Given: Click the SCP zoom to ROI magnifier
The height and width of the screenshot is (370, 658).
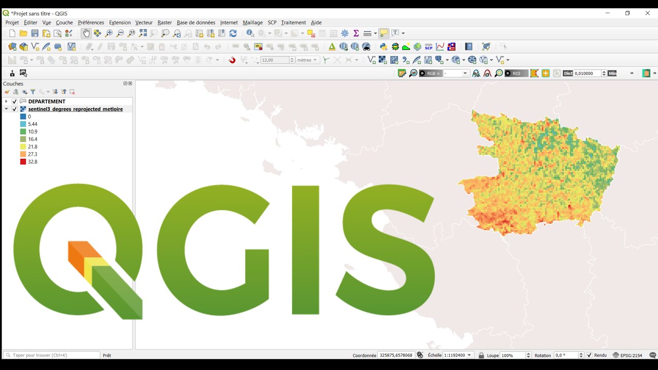Looking at the screenshot, I should [499, 73].
